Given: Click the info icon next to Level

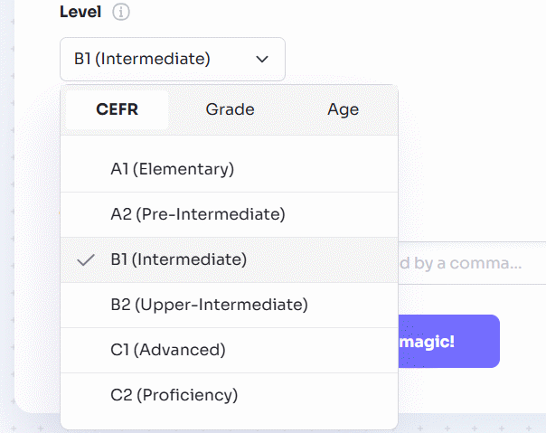Looking at the screenshot, I should 121,13.
